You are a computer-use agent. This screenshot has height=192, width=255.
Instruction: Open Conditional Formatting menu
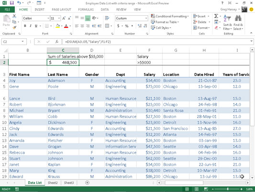click(x=170, y=16)
